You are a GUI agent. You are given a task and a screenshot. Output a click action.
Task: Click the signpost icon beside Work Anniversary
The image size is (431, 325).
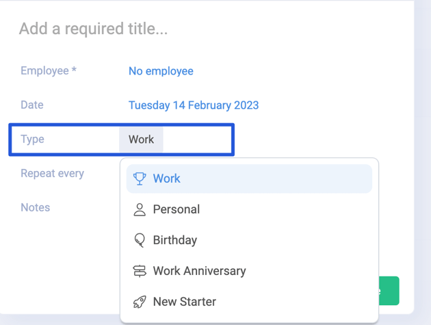point(140,271)
